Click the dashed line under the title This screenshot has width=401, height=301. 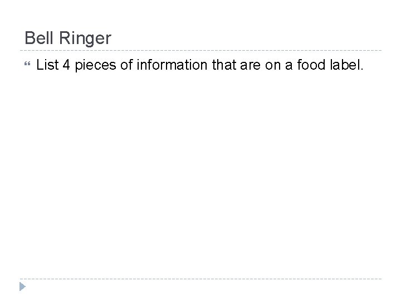(200, 50)
